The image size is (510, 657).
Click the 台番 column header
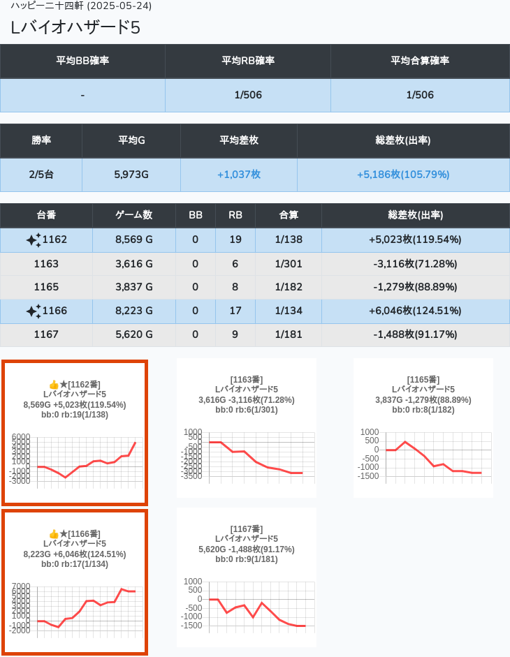point(46,215)
